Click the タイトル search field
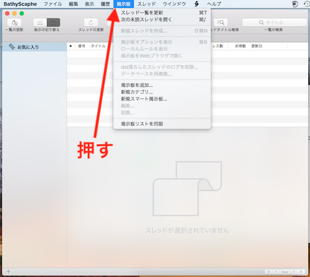The image size is (310, 277). click(274, 23)
